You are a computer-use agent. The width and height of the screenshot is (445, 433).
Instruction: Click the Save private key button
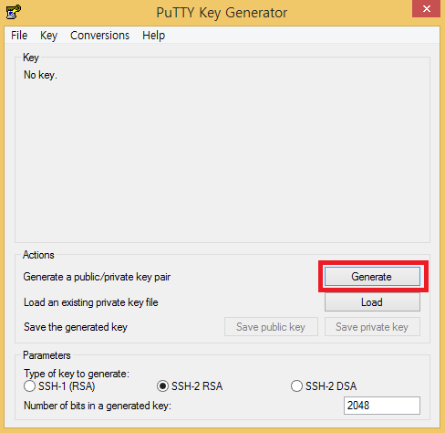pos(372,327)
